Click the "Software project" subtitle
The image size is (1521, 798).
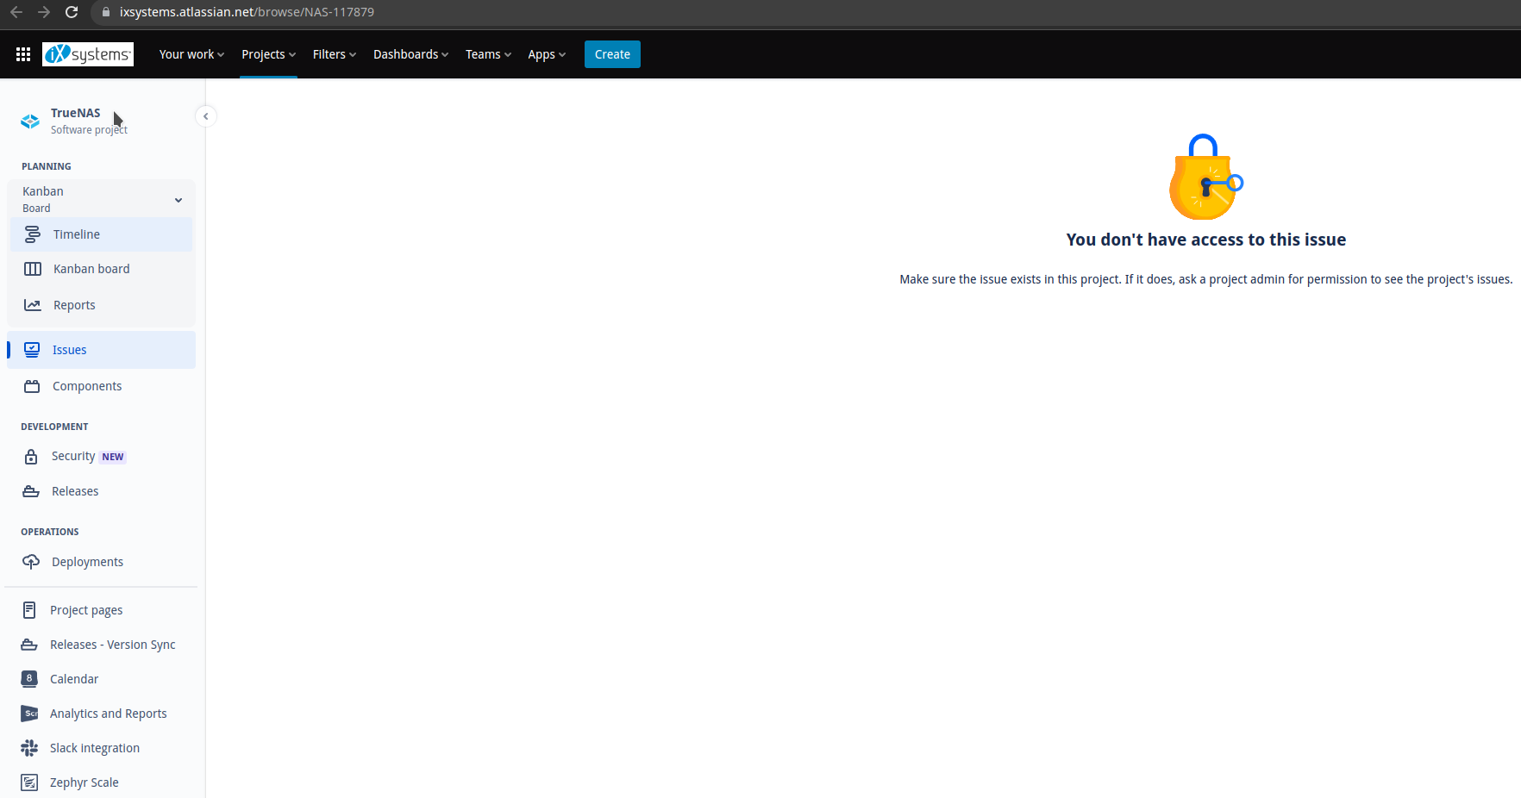click(x=89, y=130)
